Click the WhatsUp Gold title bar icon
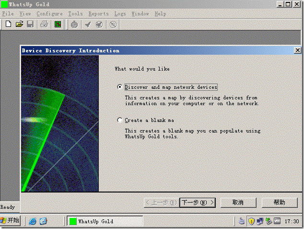304x229 pixels. (4, 4)
